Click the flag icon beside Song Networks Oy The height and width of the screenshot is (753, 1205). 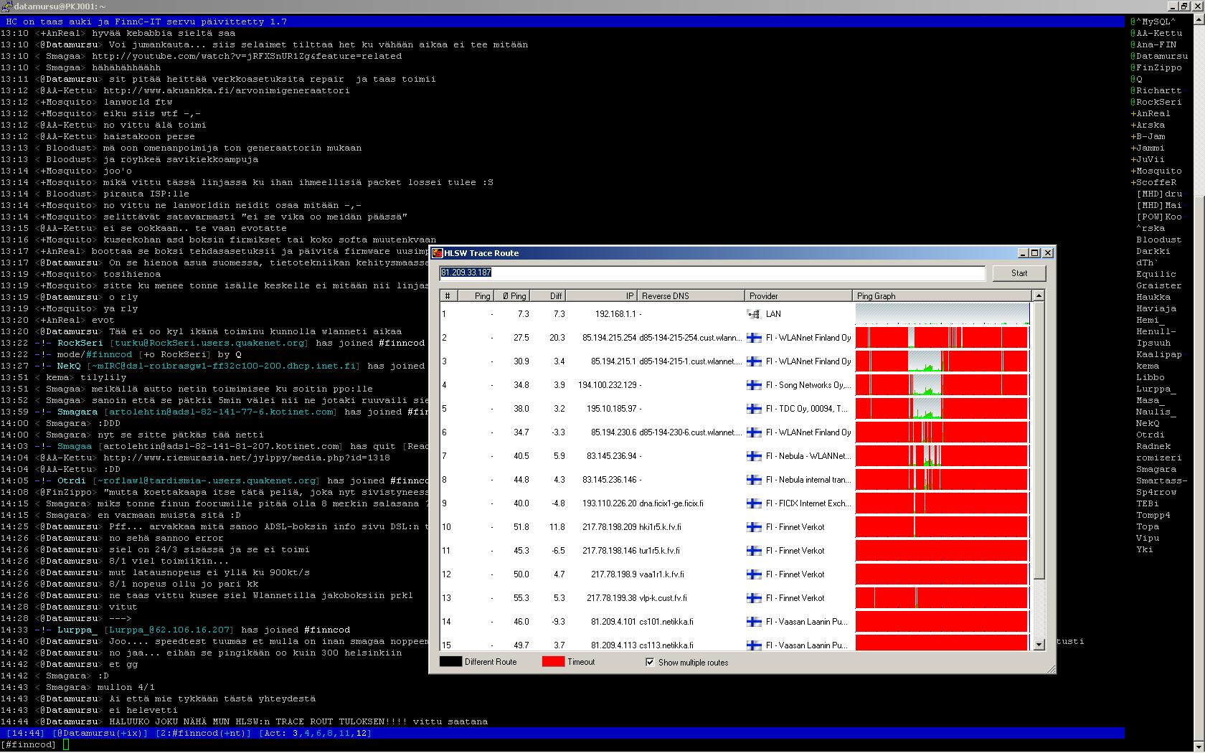tap(754, 385)
